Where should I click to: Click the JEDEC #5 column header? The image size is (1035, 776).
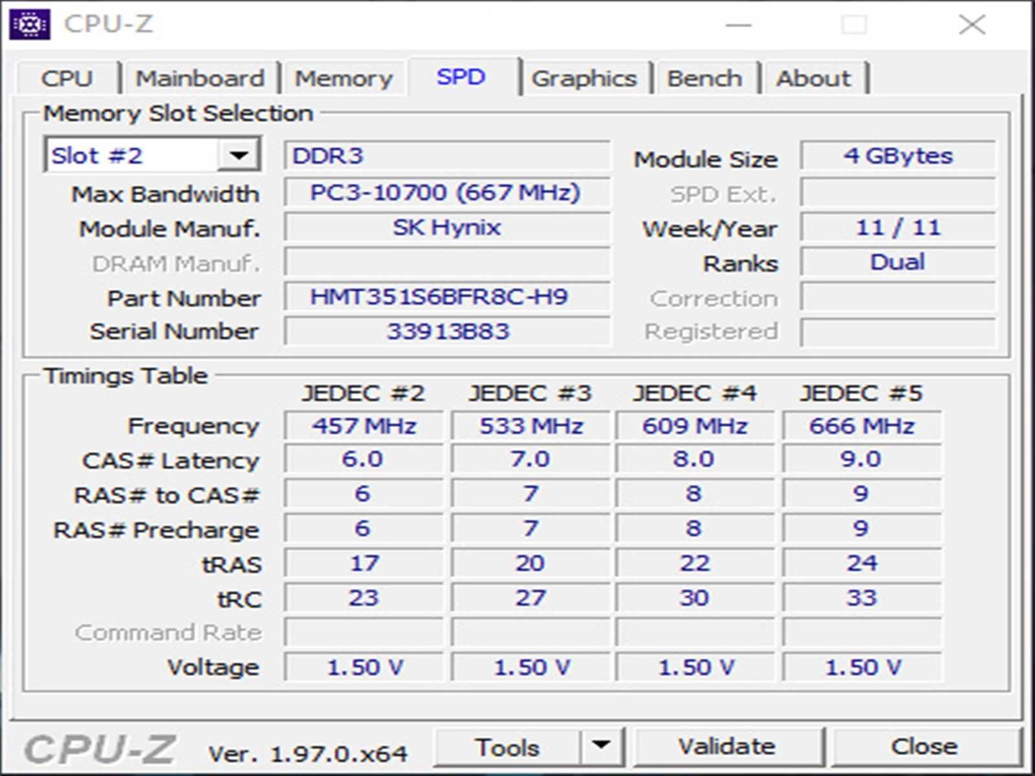tap(862, 393)
